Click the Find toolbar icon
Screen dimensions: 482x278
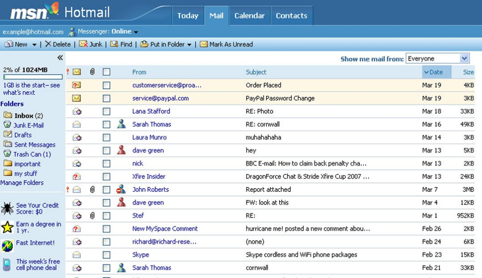114,44
